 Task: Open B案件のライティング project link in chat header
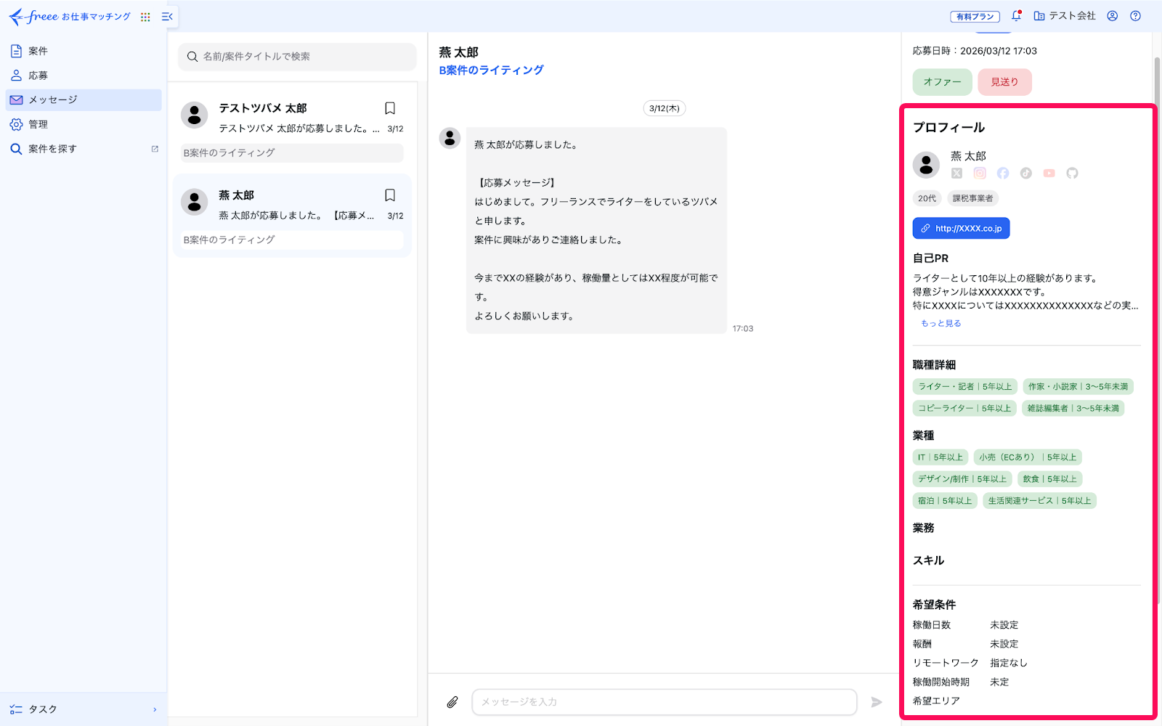click(491, 70)
